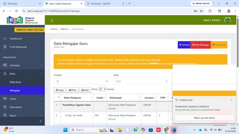
Task: Collapse the Guru sidebar menu
Action: [x=23, y=73]
